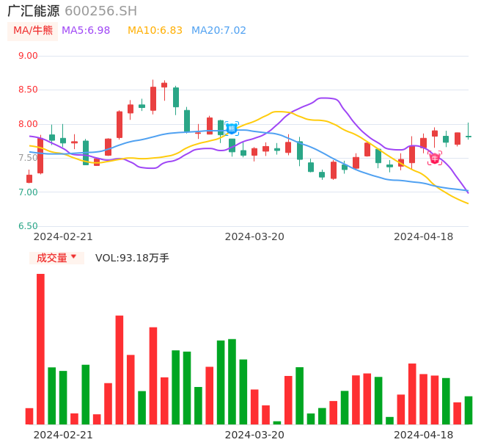503x445 pixels.
Task: Open the 成交量 indicator dropdown
Action: pos(56,258)
